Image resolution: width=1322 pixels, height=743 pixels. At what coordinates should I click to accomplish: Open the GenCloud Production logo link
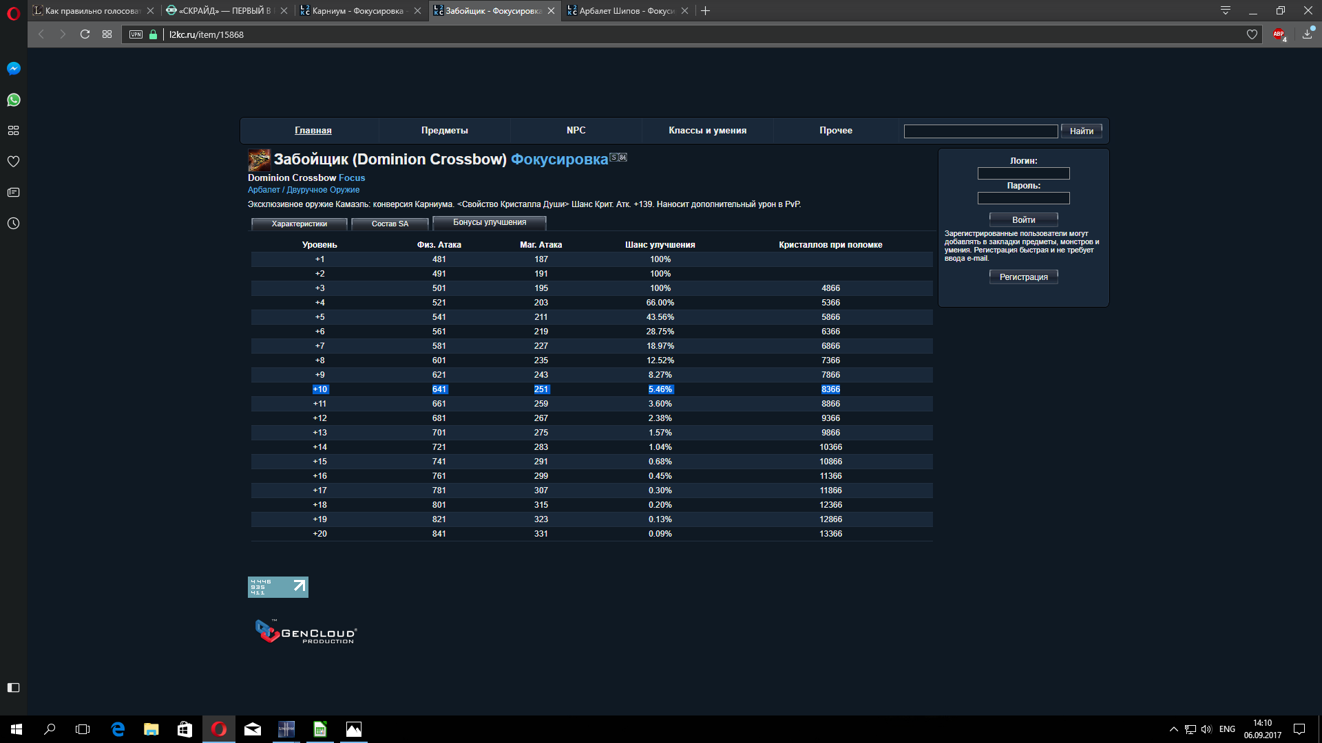pyautogui.click(x=306, y=631)
